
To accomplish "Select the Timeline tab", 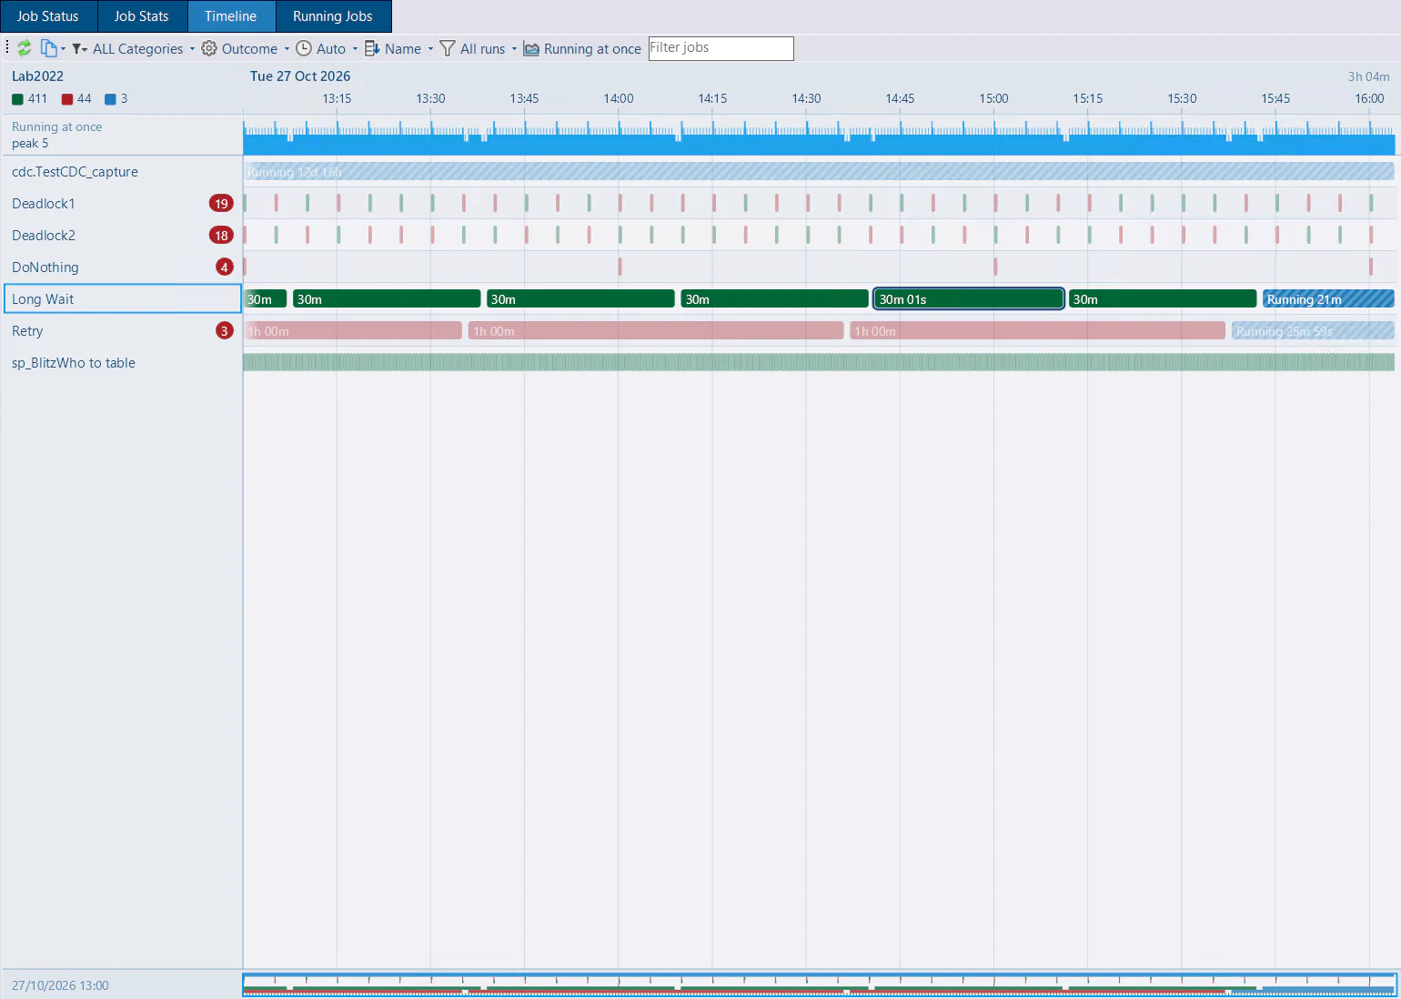I will coord(231,16).
